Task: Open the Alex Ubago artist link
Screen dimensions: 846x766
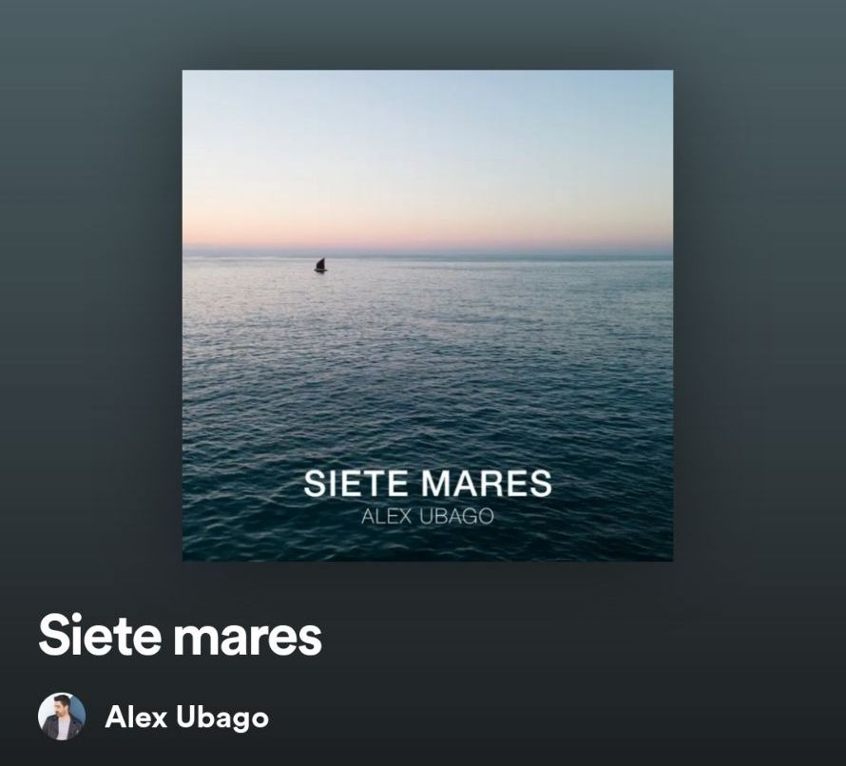Action: point(186,717)
